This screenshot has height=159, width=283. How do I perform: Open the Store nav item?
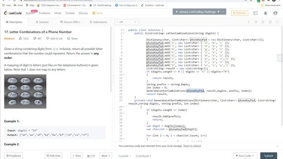(x=97, y=13)
